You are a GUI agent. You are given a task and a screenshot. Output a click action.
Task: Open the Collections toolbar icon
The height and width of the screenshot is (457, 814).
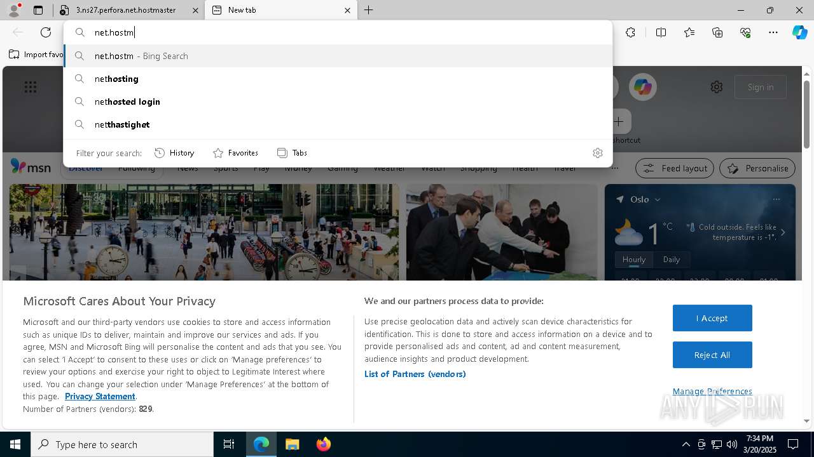coord(717,32)
